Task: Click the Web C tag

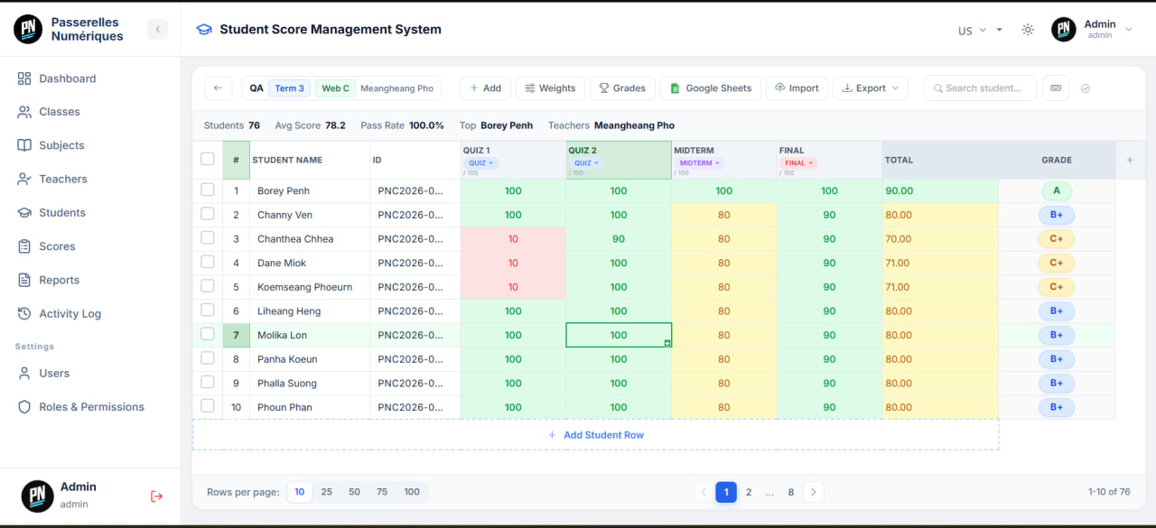Action: coord(335,88)
